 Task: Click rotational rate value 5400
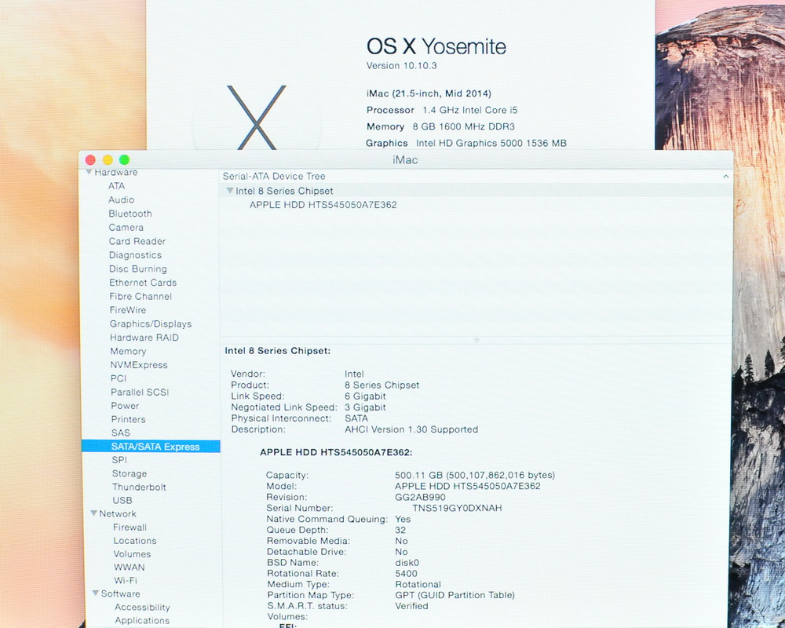(406, 573)
